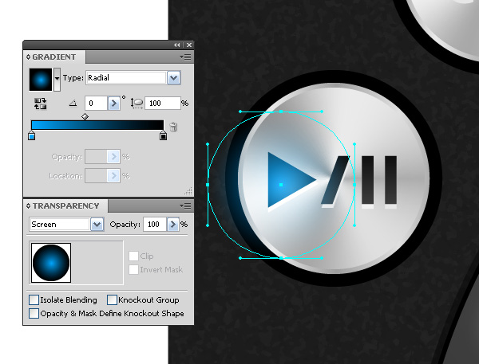Image resolution: width=479 pixels, height=364 pixels.
Task: Select the gradient midpoint diamond
Action: tap(85, 117)
